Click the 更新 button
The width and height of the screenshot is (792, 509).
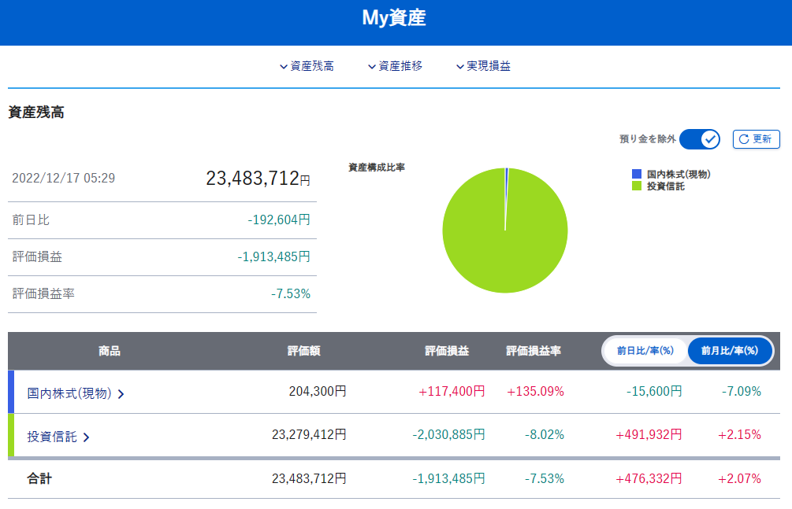tap(756, 139)
